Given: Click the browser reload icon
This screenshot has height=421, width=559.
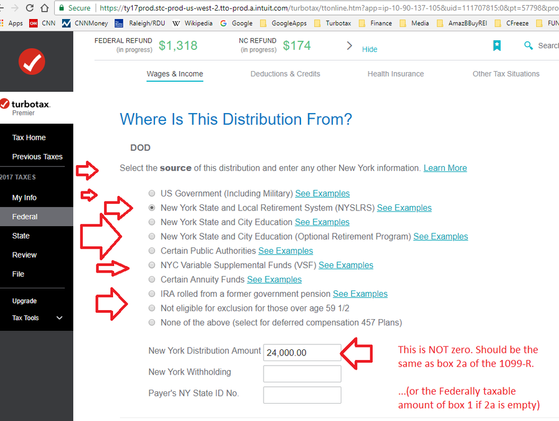Looking at the screenshot, I should 30,7.
